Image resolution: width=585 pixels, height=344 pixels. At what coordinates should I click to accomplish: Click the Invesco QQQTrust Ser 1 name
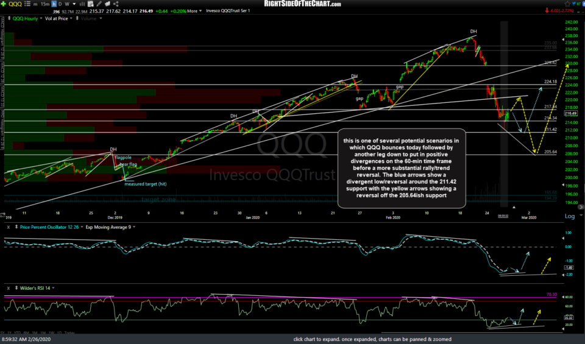[x=228, y=11]
